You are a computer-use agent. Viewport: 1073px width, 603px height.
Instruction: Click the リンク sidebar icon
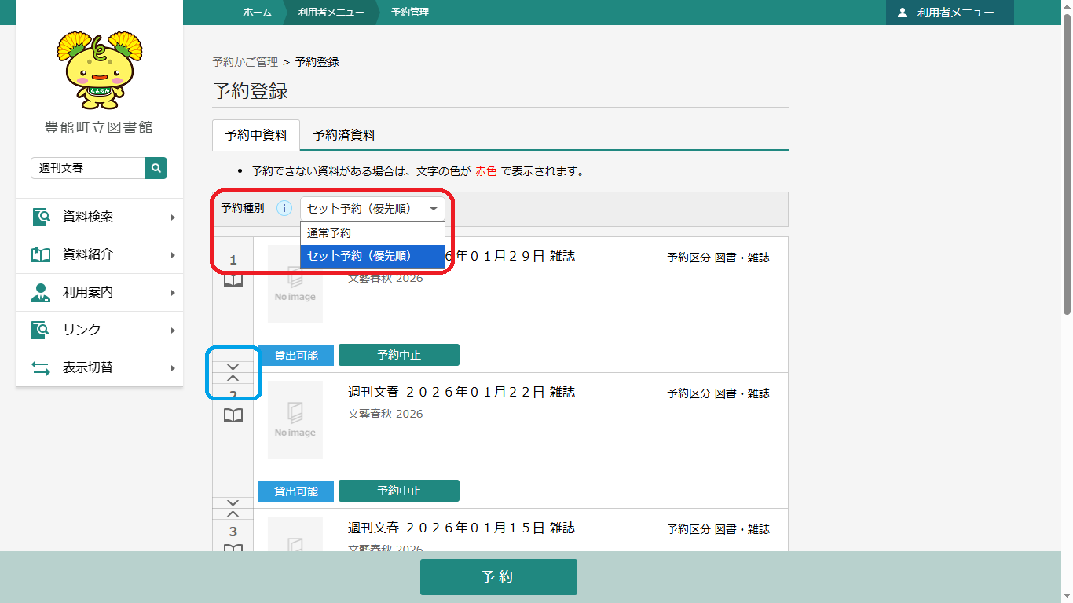point(40,330)
